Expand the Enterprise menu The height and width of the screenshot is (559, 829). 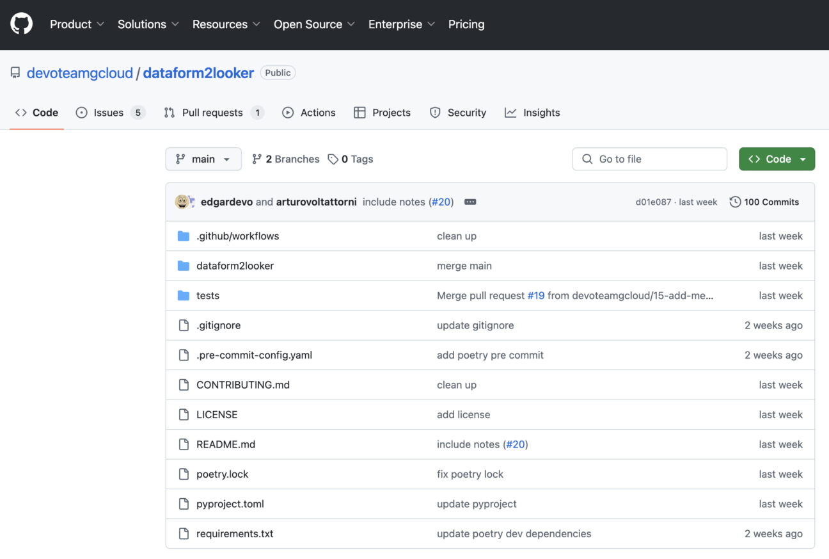(x=402, y=24)
